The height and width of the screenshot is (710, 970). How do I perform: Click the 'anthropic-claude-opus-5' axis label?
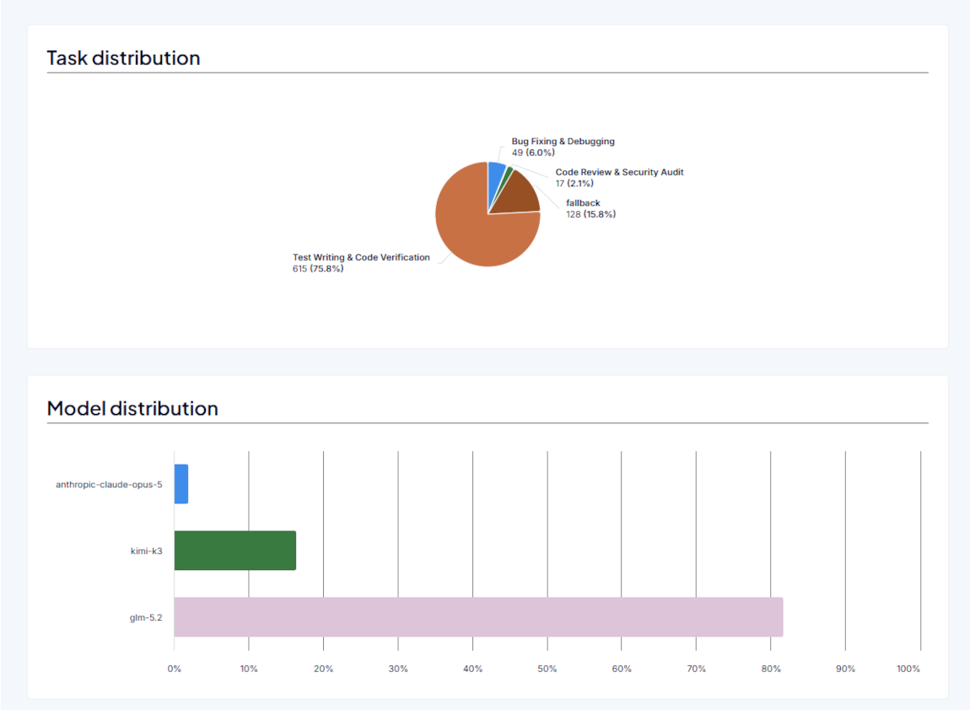tap(109, 484)
